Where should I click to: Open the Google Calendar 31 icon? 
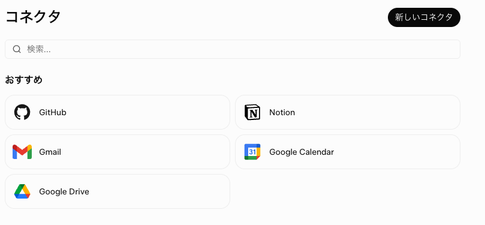tap(252, 152)
